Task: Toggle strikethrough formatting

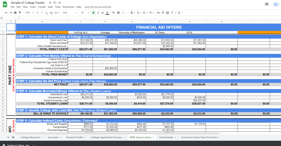Action: click(x=102, y=13)
